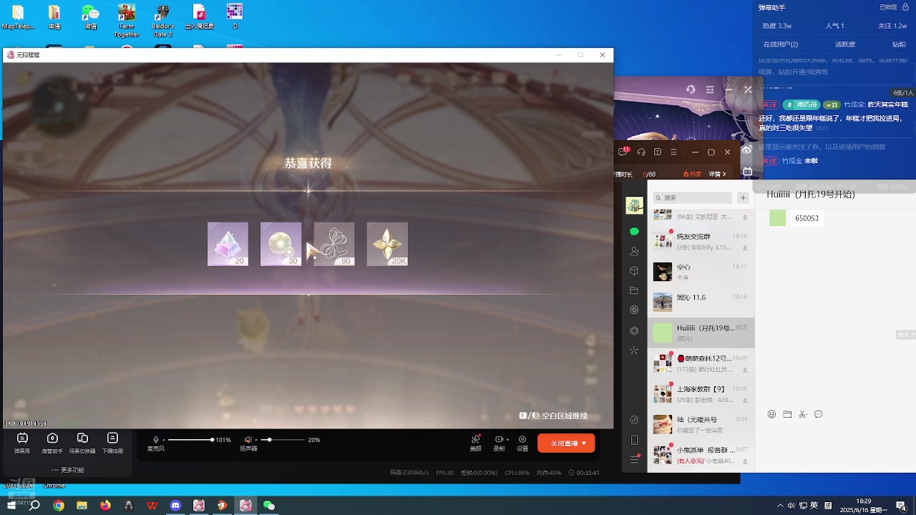Click the thread reward item (90)
This screenshot has width=916, height=515.
point(334,244)
